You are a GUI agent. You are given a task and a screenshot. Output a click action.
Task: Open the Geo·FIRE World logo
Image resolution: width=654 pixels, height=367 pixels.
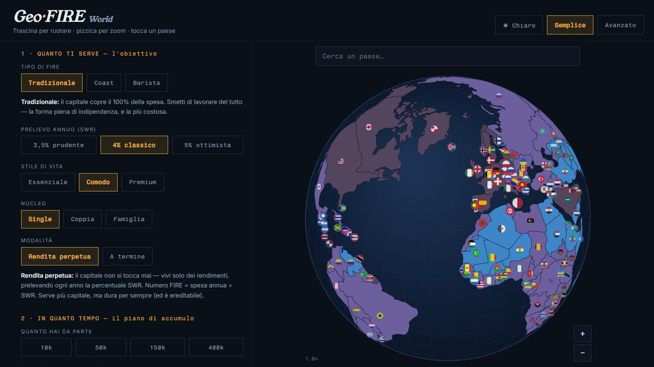[x=64, y=16]
